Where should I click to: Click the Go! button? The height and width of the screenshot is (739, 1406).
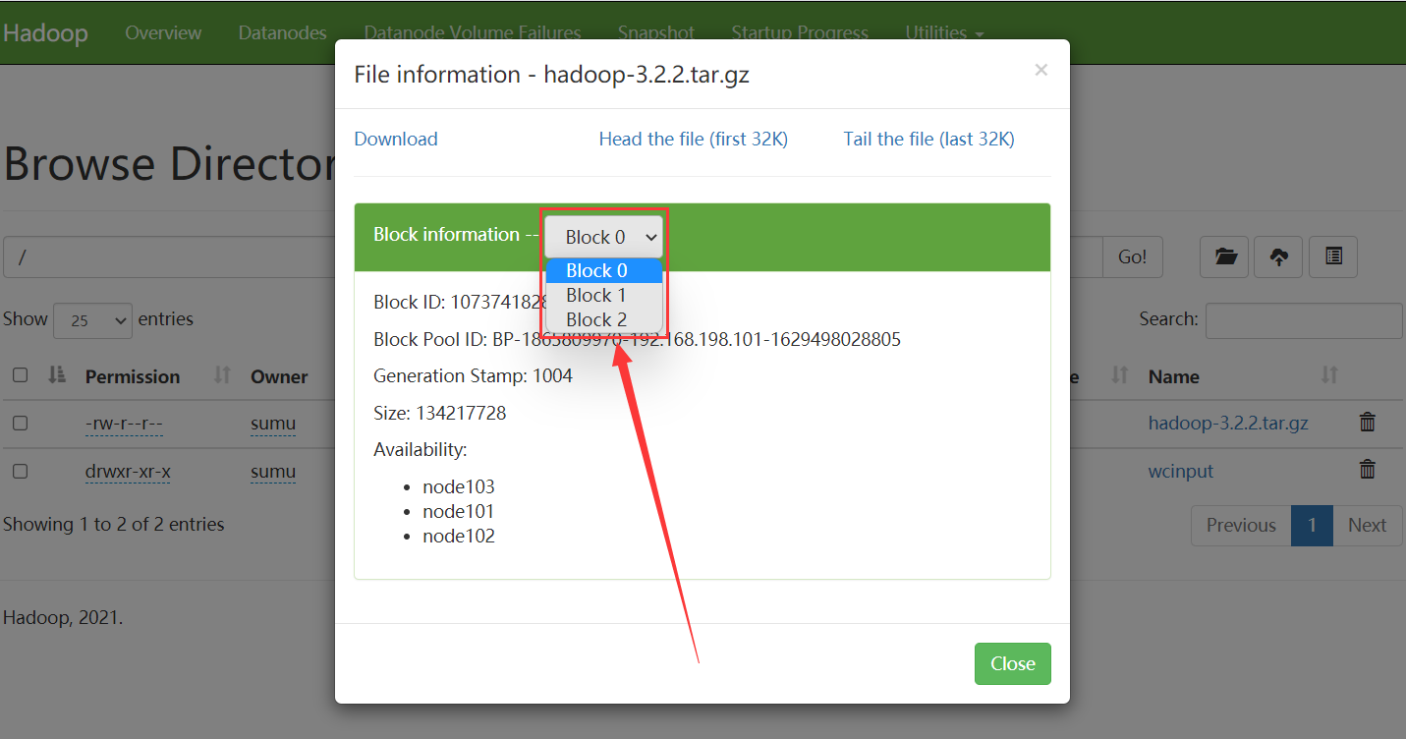pos(1132,257)
